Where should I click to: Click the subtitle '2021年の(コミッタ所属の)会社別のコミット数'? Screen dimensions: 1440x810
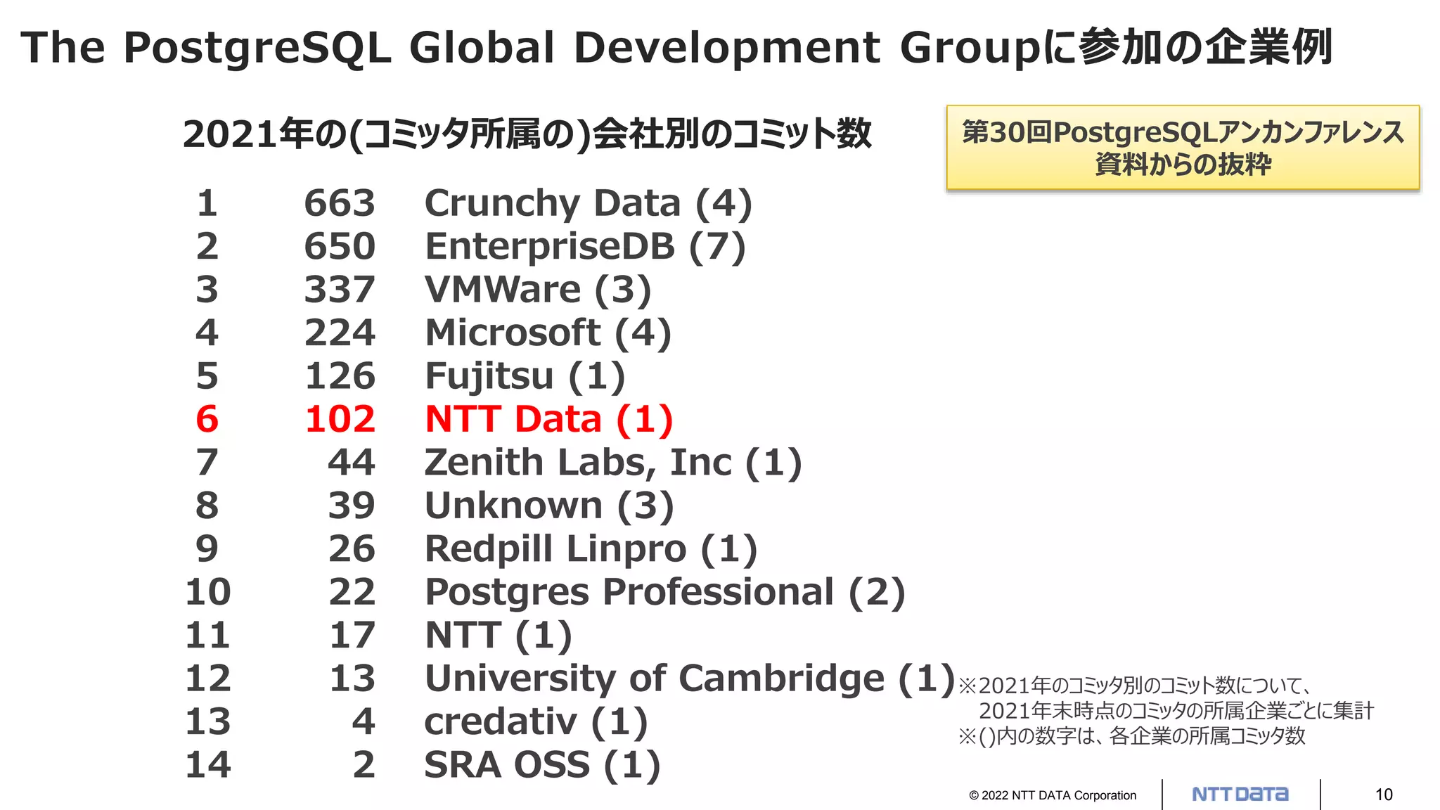(x=527, y=134)
